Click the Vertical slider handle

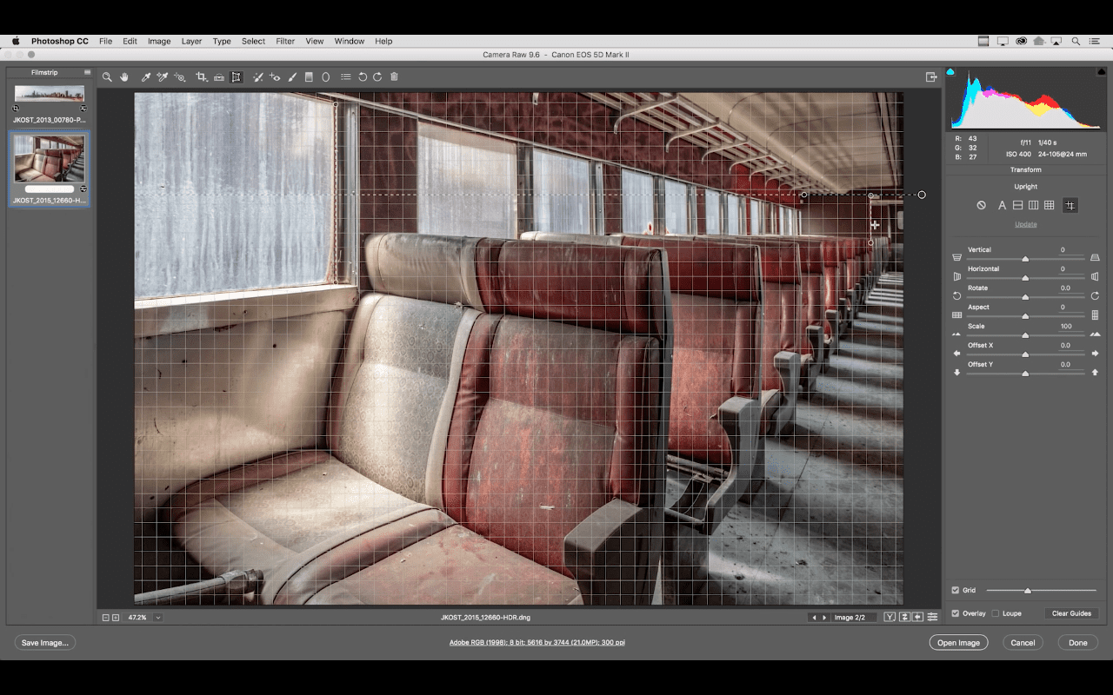(x=1025, y=259)
